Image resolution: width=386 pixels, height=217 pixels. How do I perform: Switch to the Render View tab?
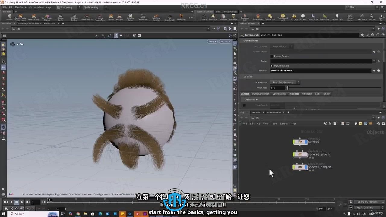click(x=49, y=23)
